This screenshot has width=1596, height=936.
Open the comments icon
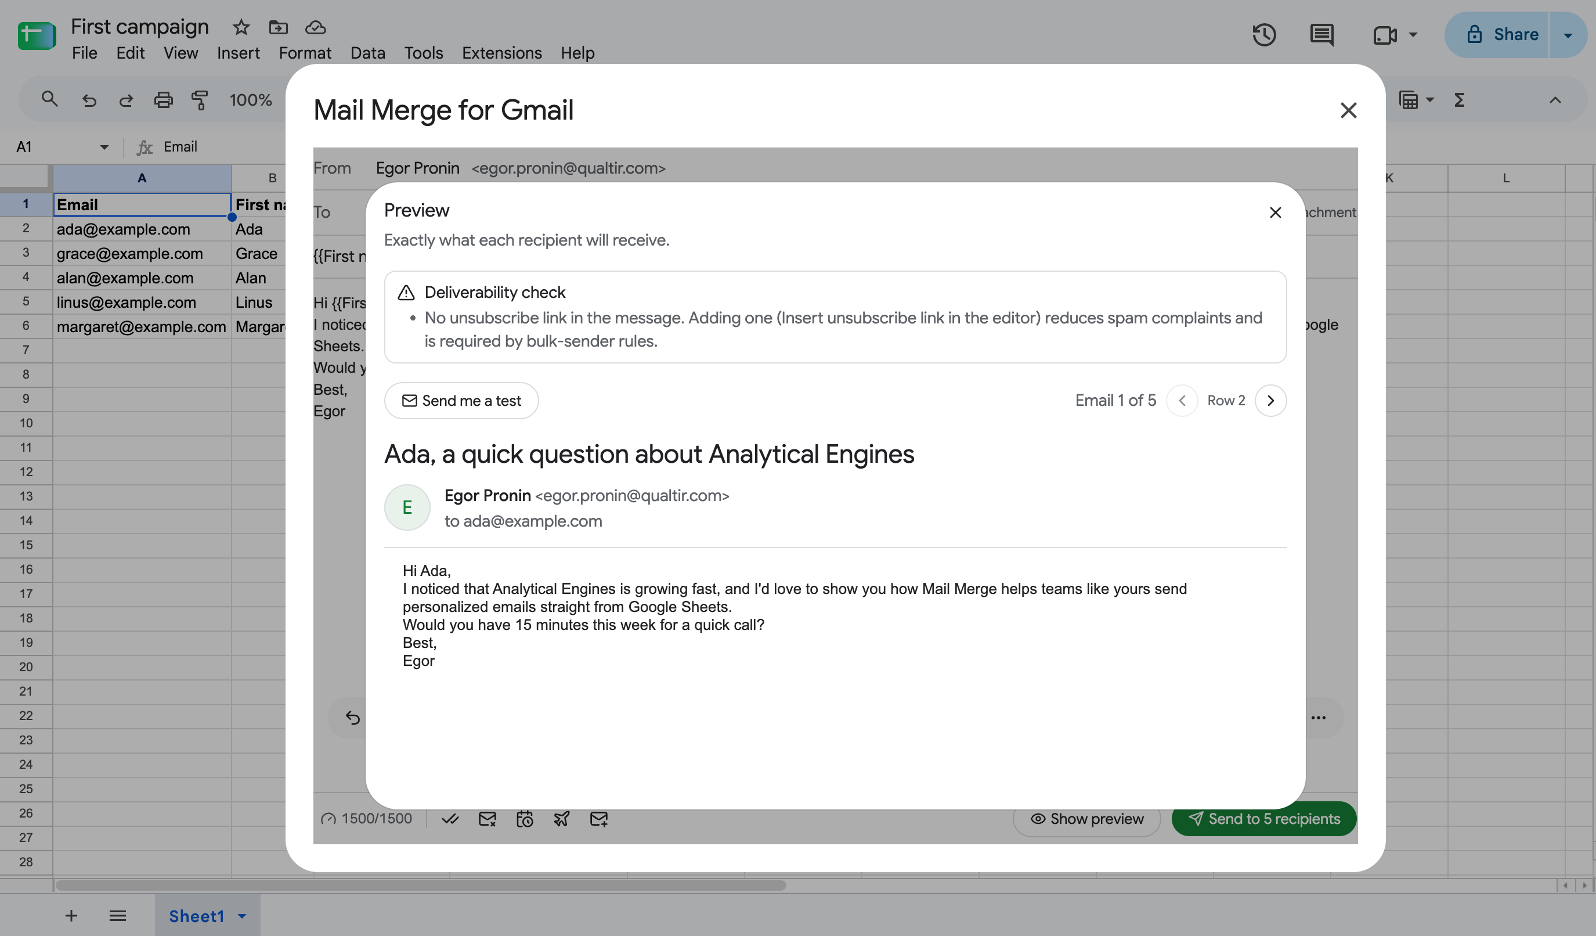point(1321,34)
